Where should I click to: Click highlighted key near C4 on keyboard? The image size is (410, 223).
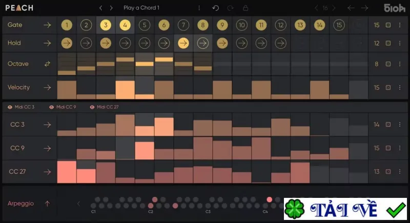tap(270, 200)
